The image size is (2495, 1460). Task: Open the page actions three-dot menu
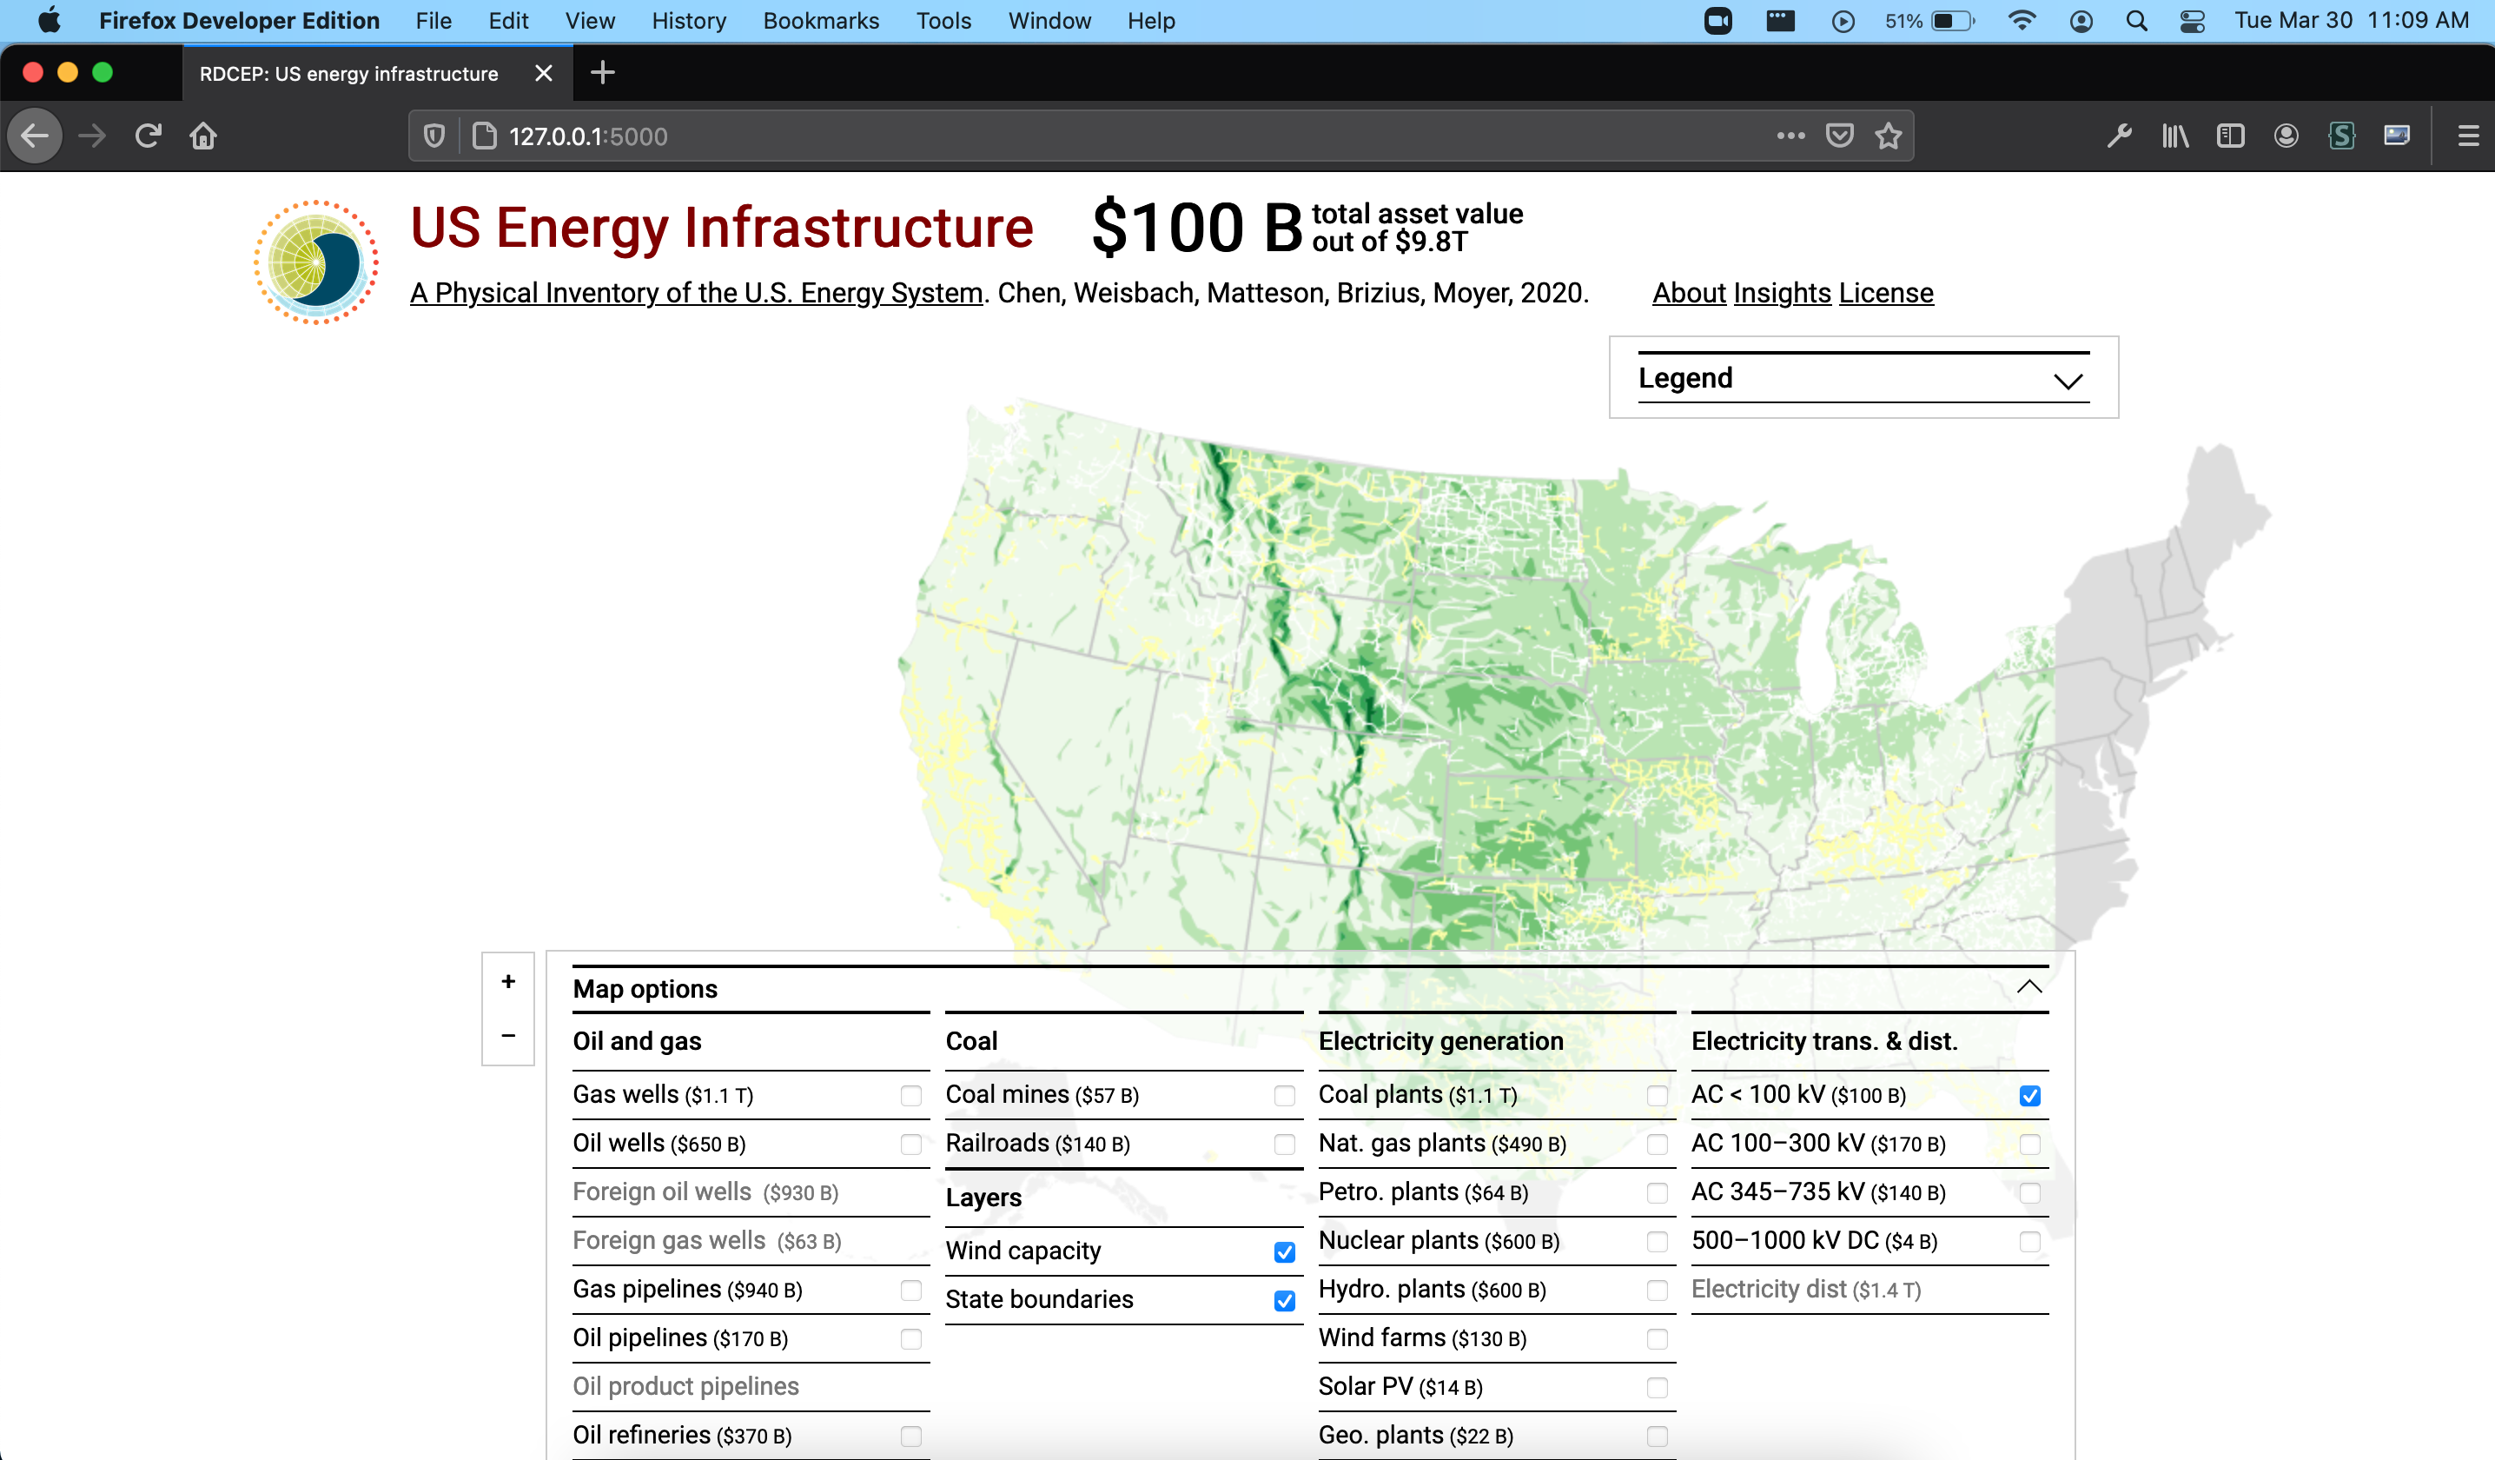point(1790,136)
